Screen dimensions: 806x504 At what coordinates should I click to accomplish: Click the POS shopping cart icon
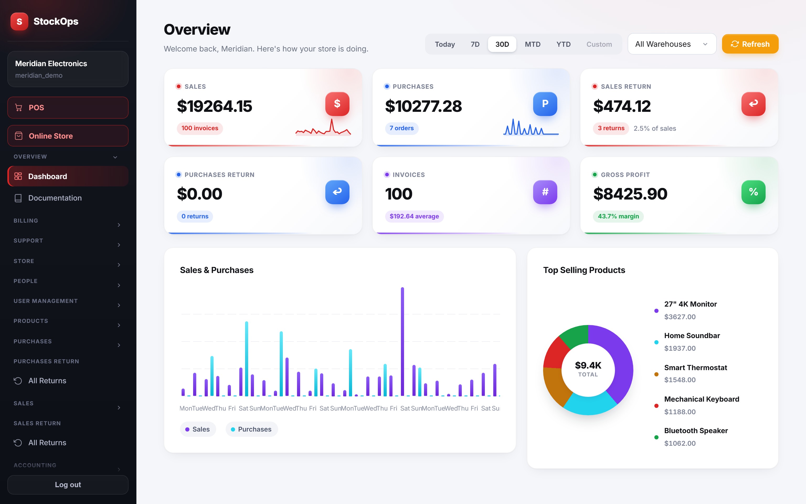tap(19, 108)
